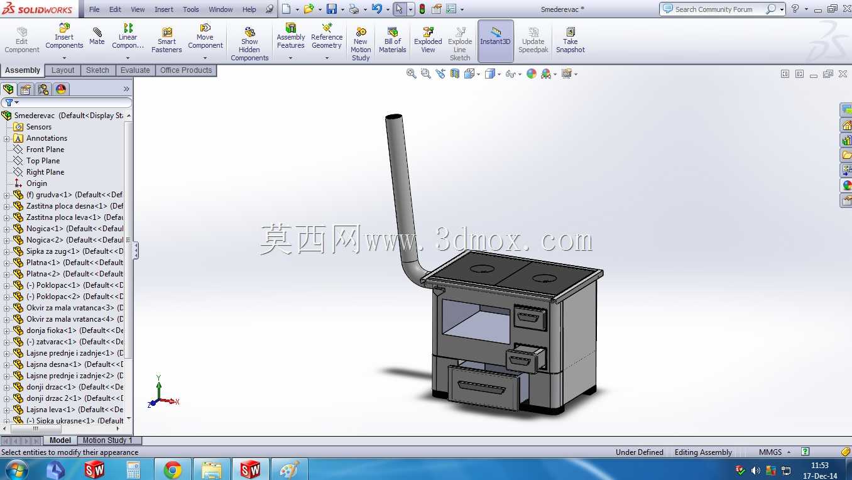
Task: Select Sensors in the feature tree
Action: tap(39, 127)
